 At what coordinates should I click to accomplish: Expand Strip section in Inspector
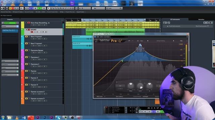10,61
